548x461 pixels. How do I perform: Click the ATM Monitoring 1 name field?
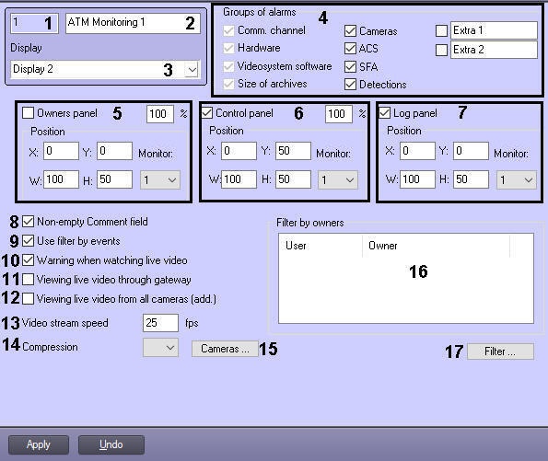pyautogui.click(x=133, y=23)
